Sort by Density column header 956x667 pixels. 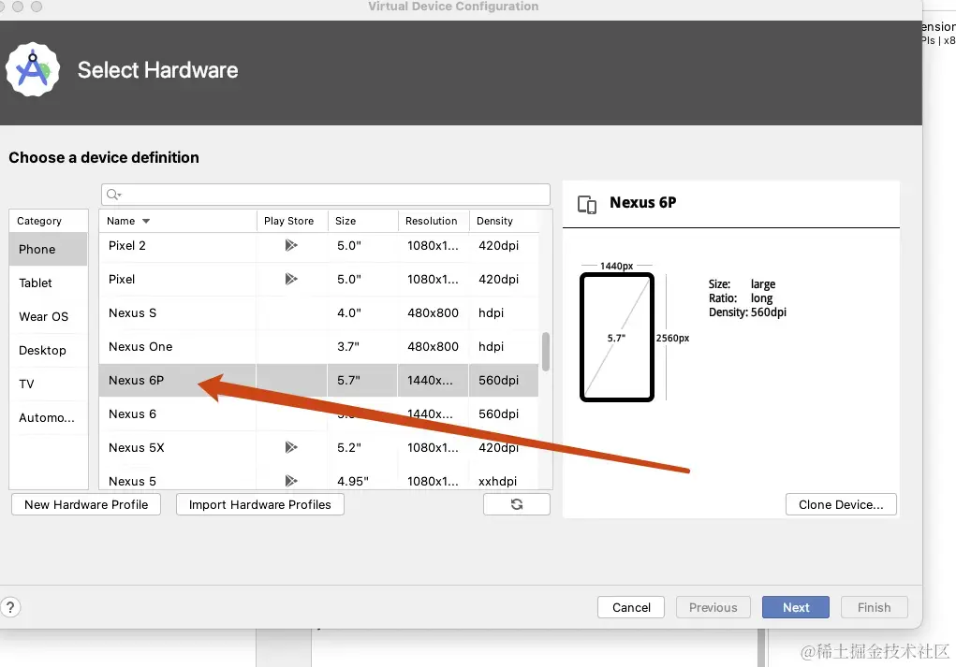click(x=504, y=221)
